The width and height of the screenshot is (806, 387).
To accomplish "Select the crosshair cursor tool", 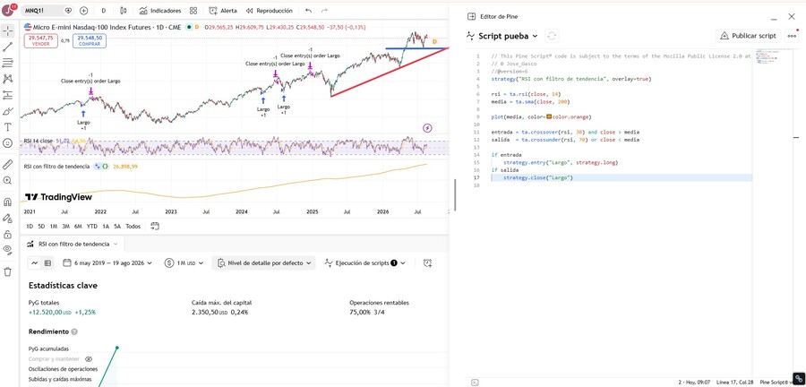I will click(8, 30).
